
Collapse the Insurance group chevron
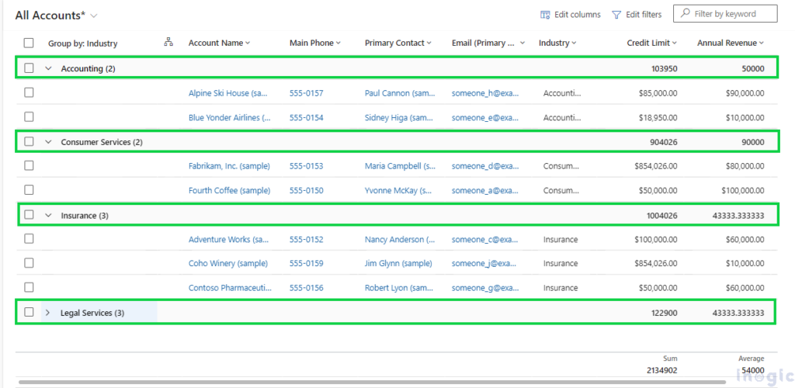[x=48, y=215]
